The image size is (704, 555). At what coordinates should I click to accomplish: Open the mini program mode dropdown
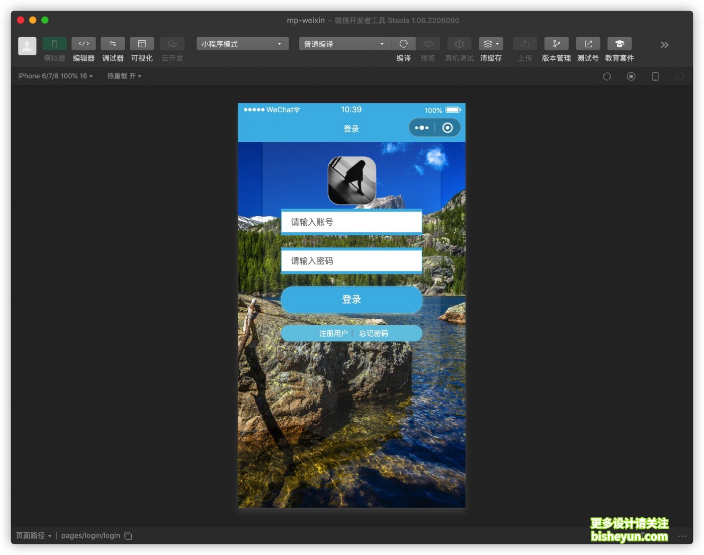point(242,44)
